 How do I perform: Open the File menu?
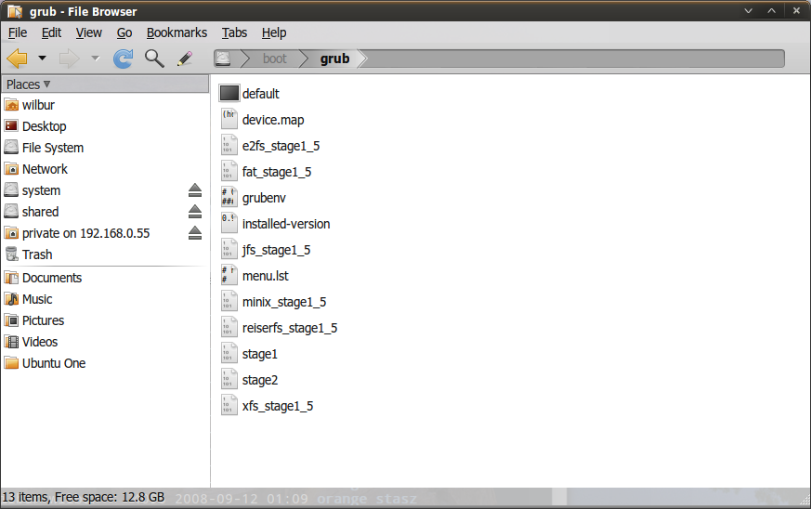coord(18,33)
